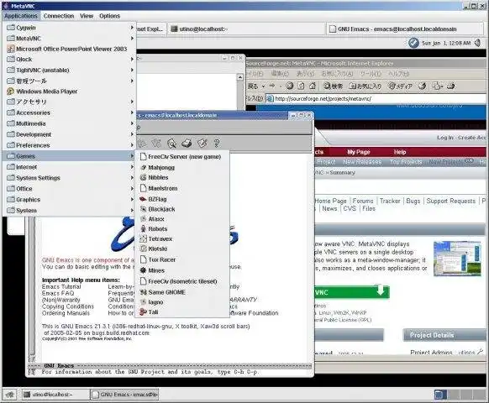Open the My Page link on SourceForge
Screen dimensions: 489x403
point(358,152)
